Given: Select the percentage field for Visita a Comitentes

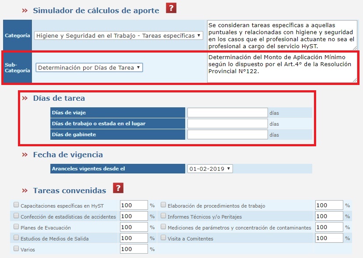Looking at the screenshot, I should click(329, 238).
